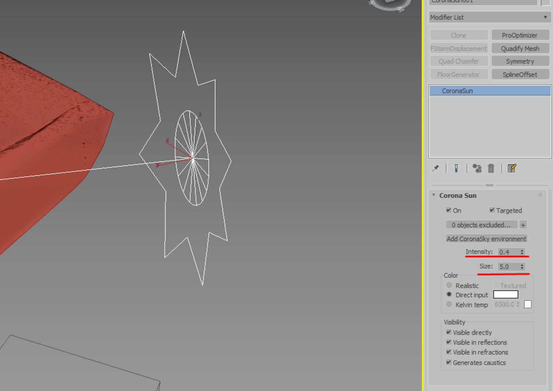Screen dimensions: 553x391
Task: Toggle the Targeted checkbox
Action: tap(492, 210)
